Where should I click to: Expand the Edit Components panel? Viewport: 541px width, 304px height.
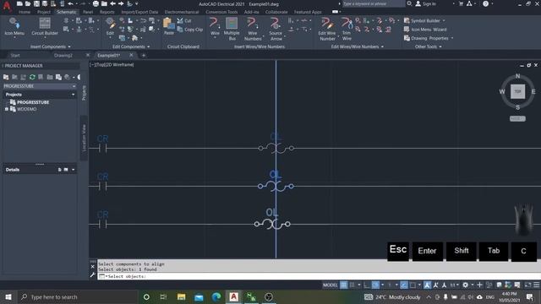131,46
